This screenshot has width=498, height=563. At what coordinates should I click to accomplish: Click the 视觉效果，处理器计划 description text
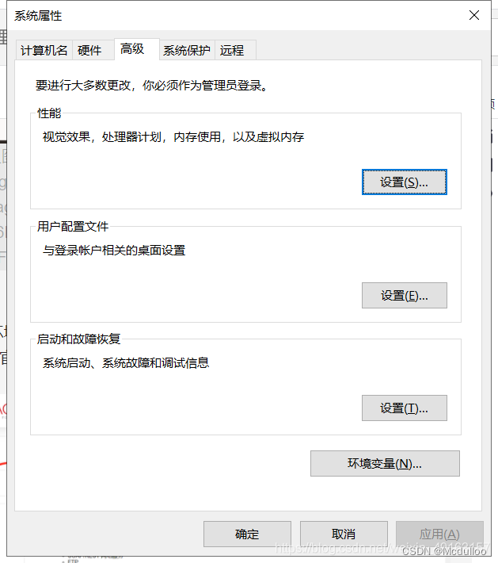[173, 137]
